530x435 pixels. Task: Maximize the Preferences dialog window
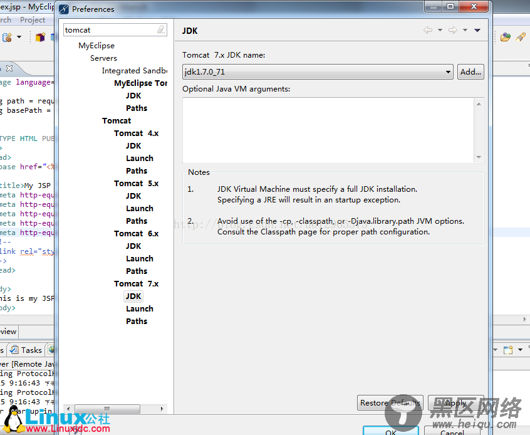[x=450, y=6]
